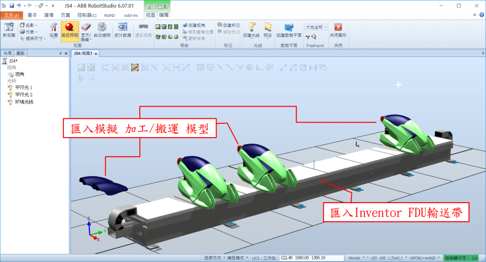
Task: Close graphics with 关闭图形 icon
Action: tap(338, 30)
